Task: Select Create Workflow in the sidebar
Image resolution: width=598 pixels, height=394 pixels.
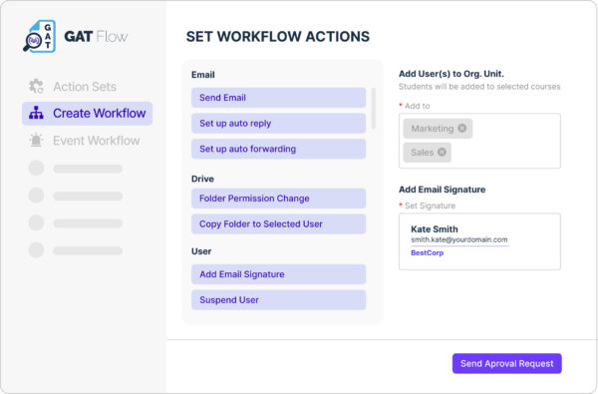Action: click(x=88, y=114)
